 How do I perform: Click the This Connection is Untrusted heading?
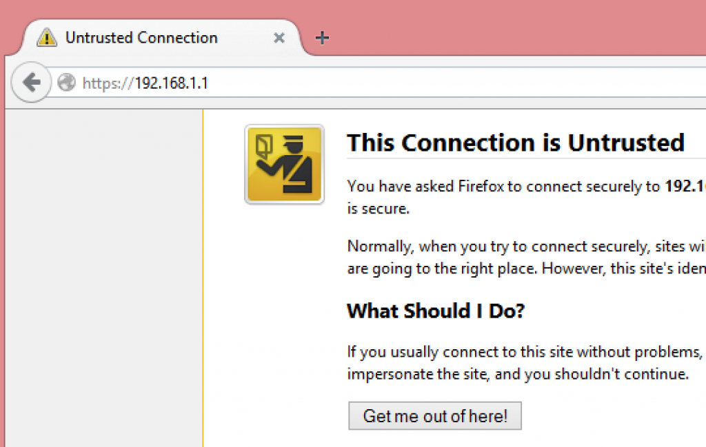pyautogui.click(x=516, y=143)
